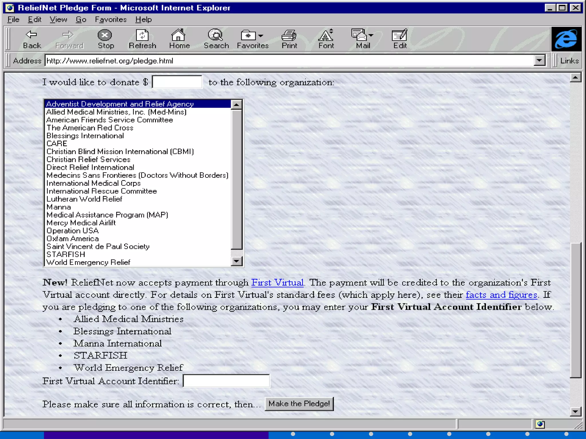Focus the First Virtual Account Identifier field
Image resolution: width=586 pixels, height=439 pixels.
pyautogui.click(x=226, y=381)
